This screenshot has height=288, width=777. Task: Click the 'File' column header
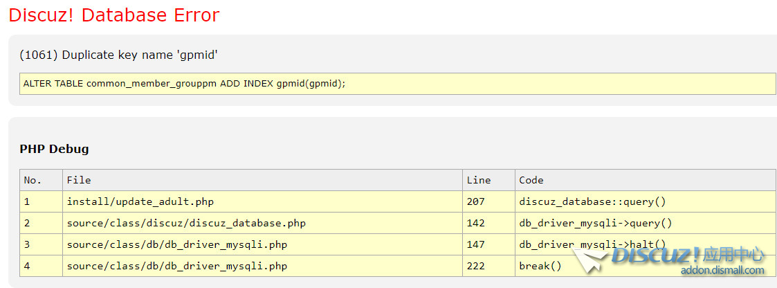[263, 180]
